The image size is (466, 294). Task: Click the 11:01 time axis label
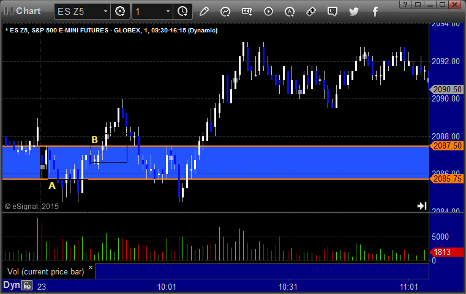coord(409,287)
